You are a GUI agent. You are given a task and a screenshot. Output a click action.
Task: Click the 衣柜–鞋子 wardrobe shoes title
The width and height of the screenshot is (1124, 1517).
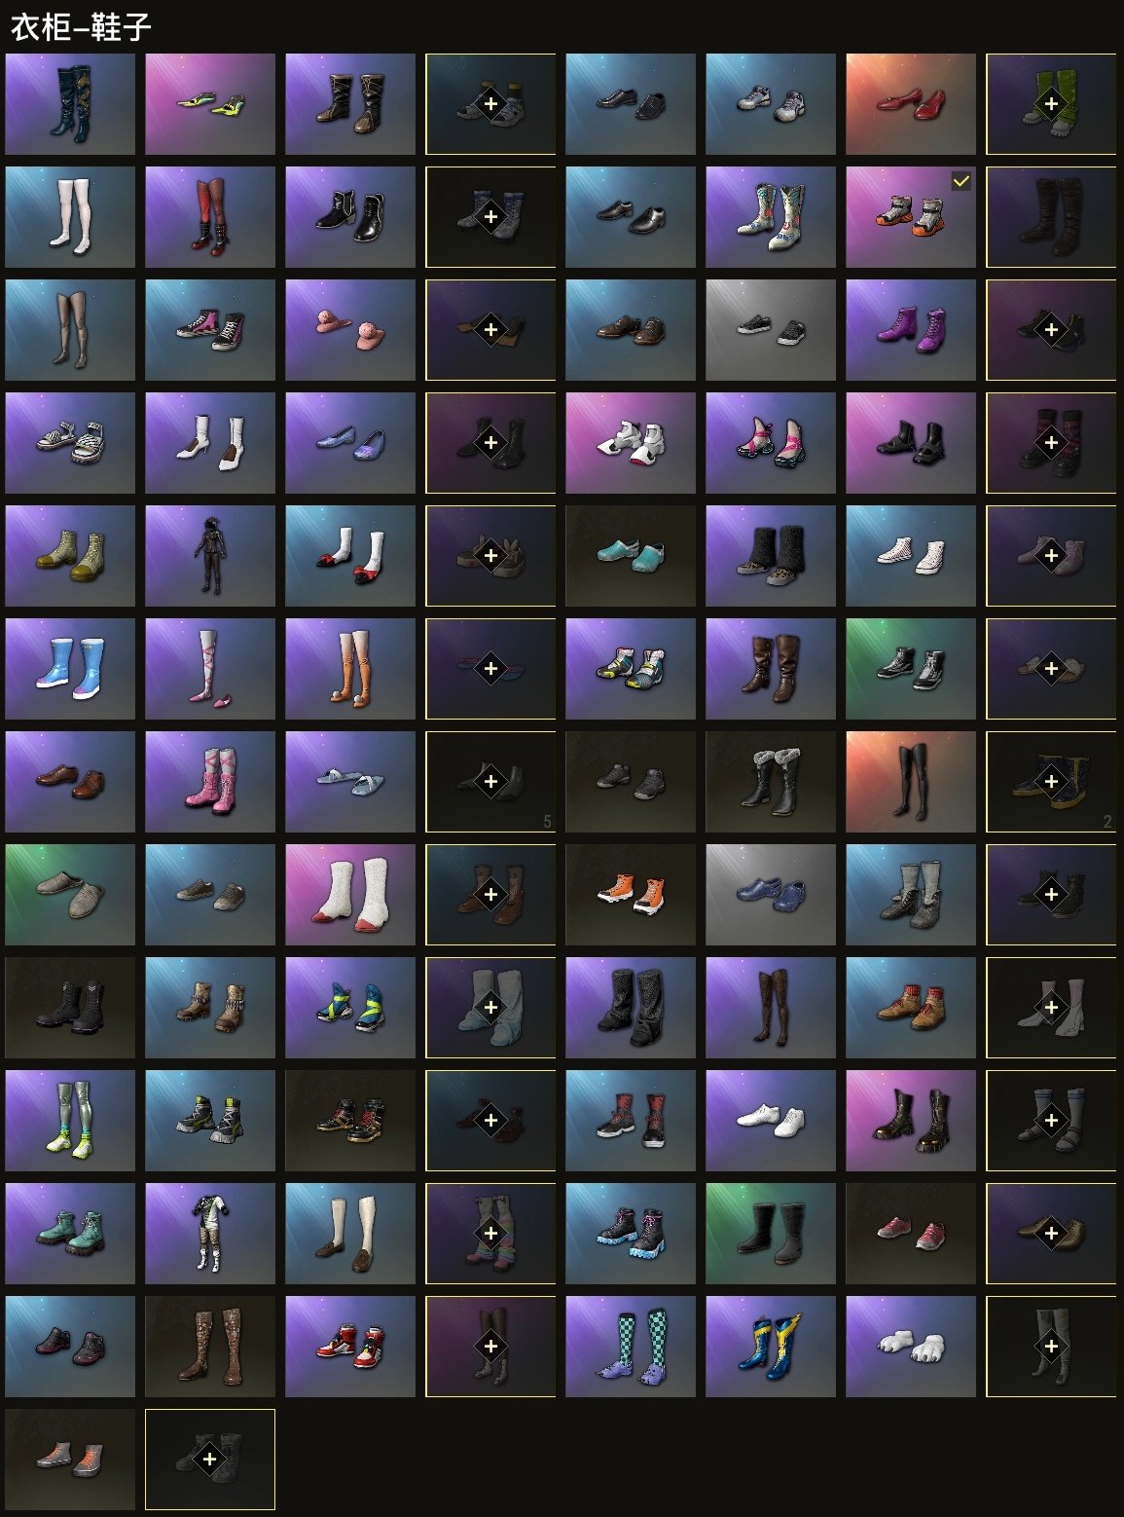tap(81, 26)
